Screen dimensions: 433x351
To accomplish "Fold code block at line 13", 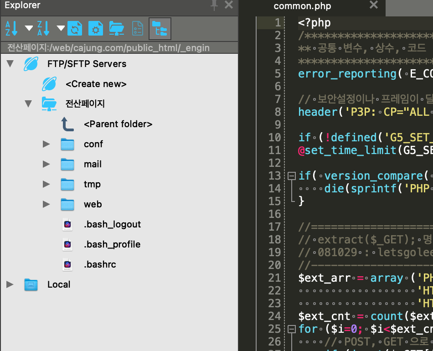I will (291, 176).
